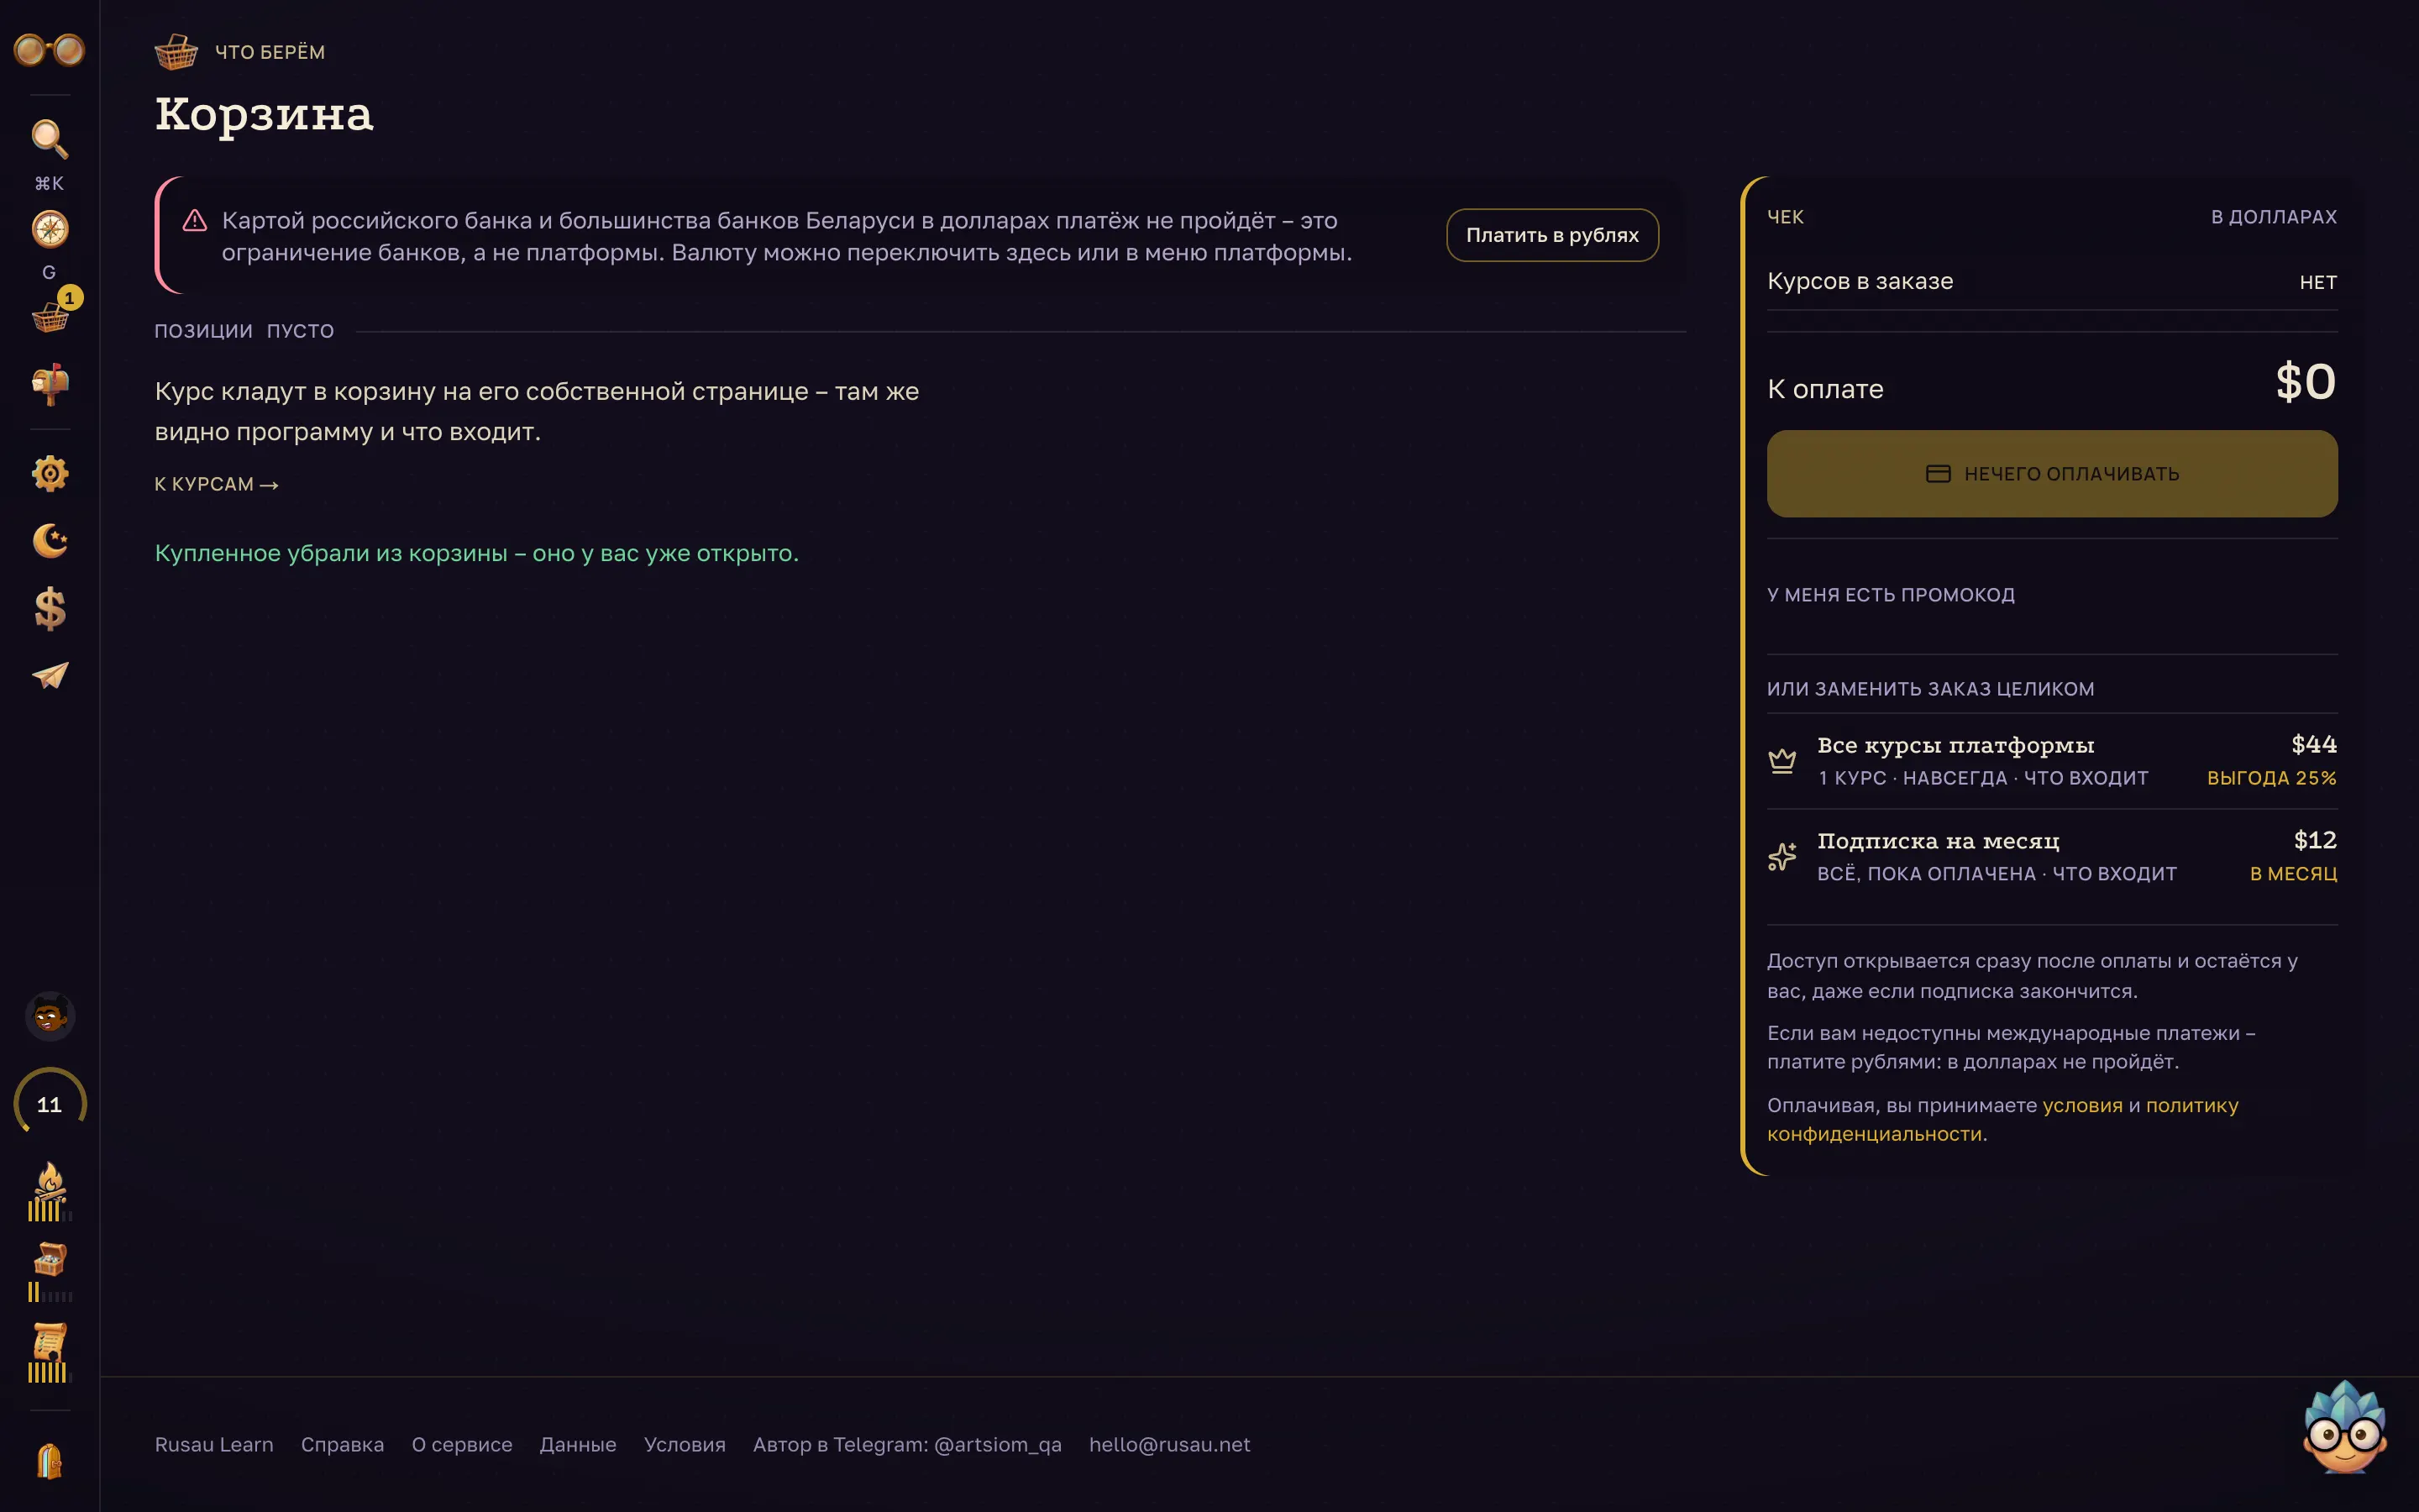
Task: Open the mailbox icon in sidebar
Action: coord(49,384)
